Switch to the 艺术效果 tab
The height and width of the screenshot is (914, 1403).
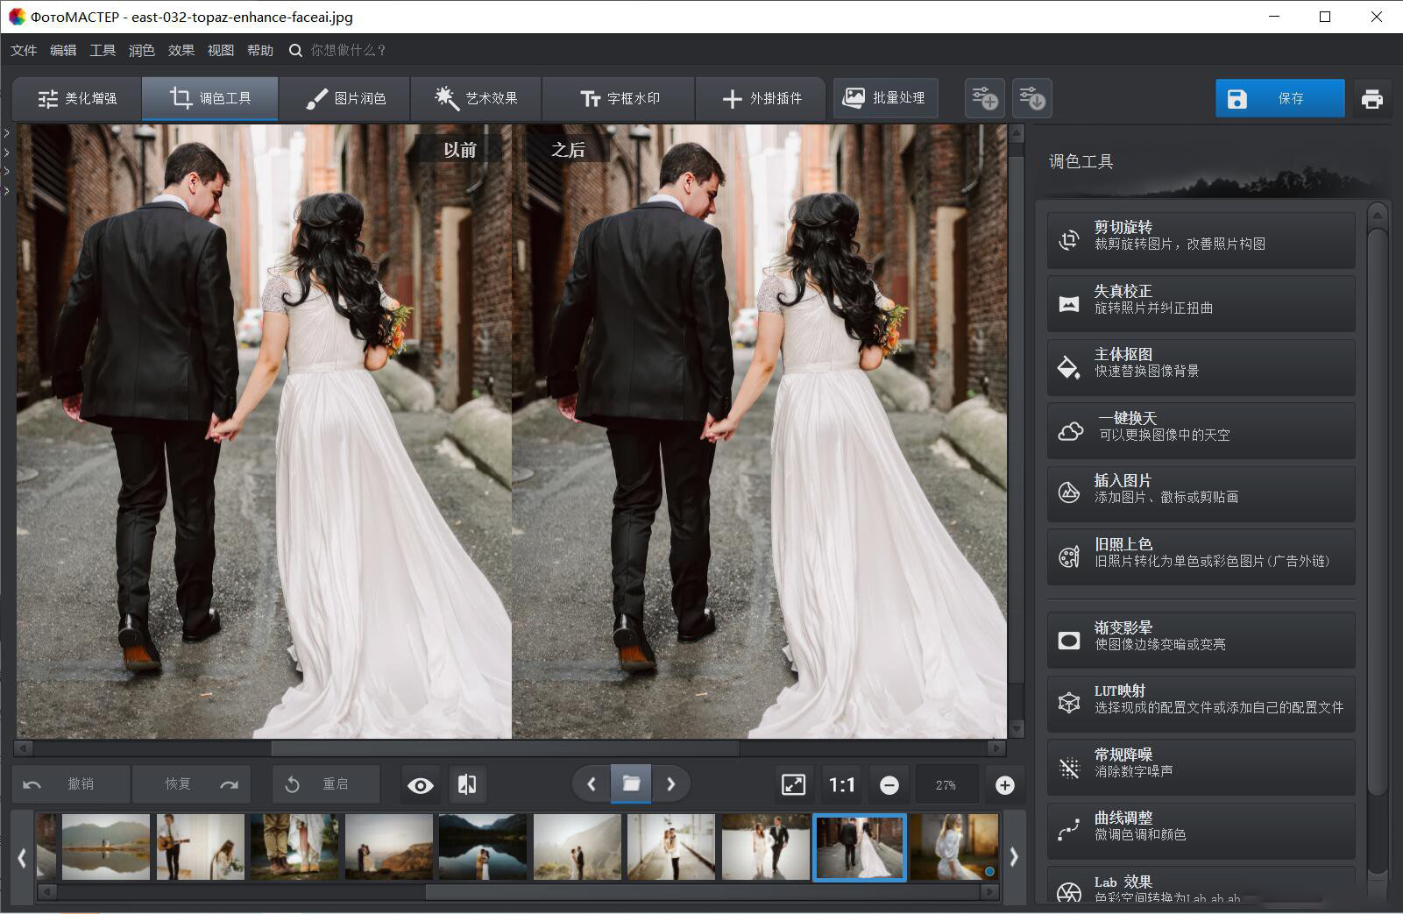(476, 98)
